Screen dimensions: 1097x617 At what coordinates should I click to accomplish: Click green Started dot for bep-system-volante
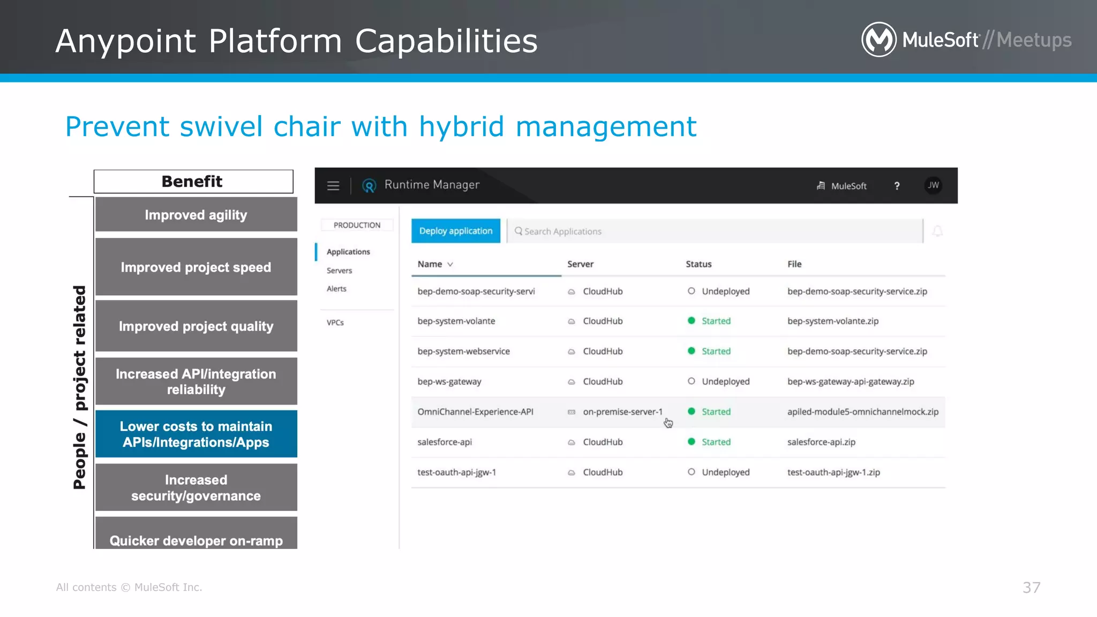pyautogui.click(x=692, y=320)
